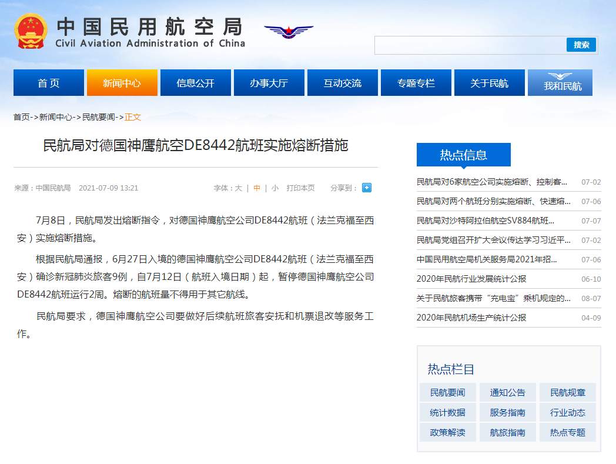
Task: Open 2020年民航行业发展统计公报 link
Action: point(471,279)
